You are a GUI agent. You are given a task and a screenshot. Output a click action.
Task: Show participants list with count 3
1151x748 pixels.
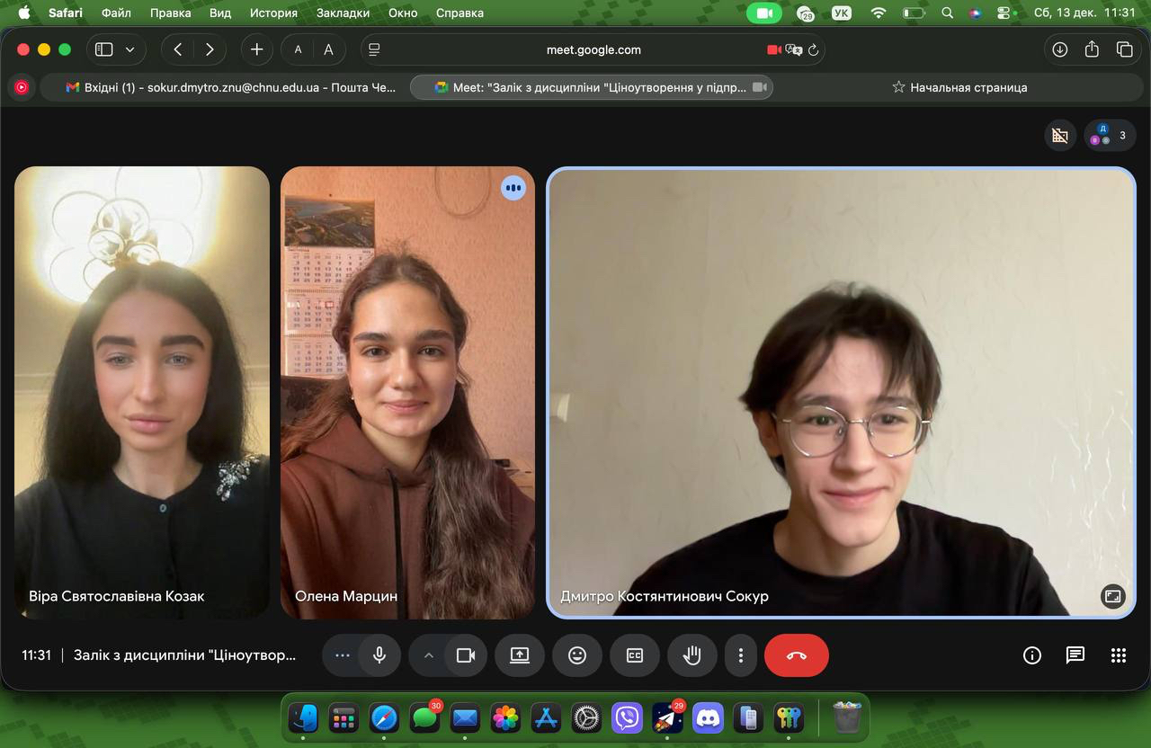tap(1110, 136)
